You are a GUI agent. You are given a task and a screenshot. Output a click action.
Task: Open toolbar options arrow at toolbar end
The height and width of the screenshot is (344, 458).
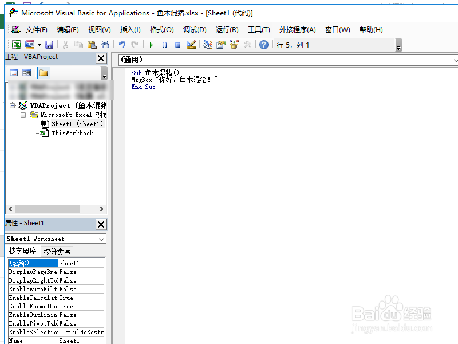(398, 45)
